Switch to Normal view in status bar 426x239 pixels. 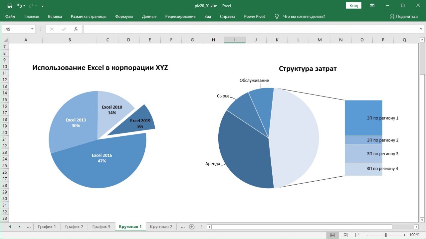(332, 235)
